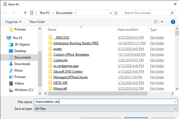The image size is (179, 119).
Task: Sort by Date modified column header
Action: click(x=128, y=30)
